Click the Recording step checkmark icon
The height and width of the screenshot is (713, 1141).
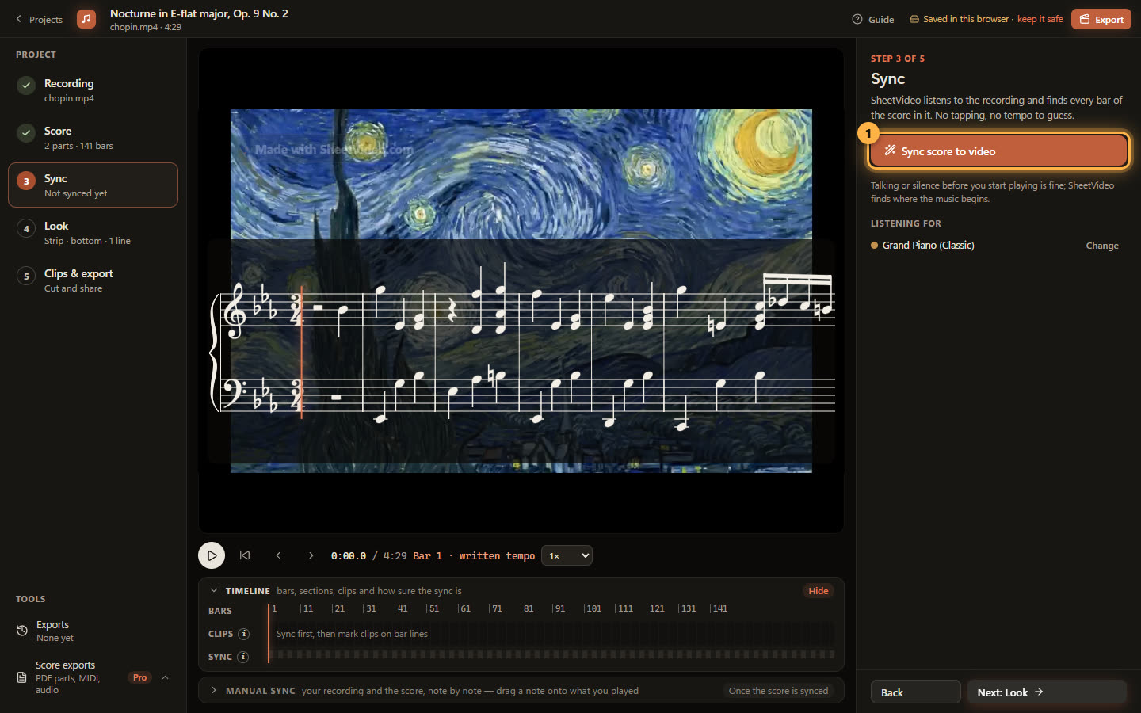[x=26, y=85]
